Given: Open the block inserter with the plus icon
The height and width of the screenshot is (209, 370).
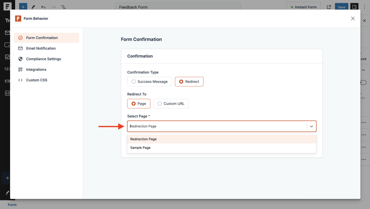Looking at the screenshot, I should pos(23,6).
